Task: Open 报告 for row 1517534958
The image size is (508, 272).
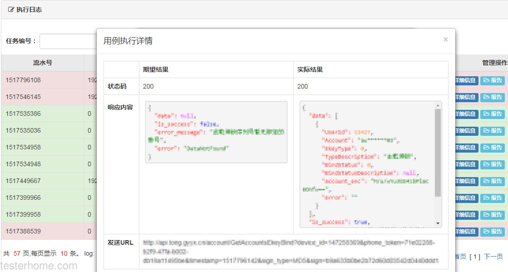Action: click(x=493, y=148)
